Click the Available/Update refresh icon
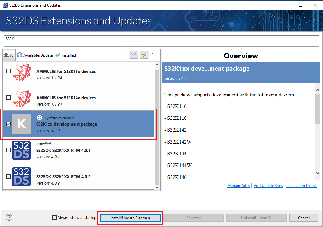The image size is (323, 227). 20,55
